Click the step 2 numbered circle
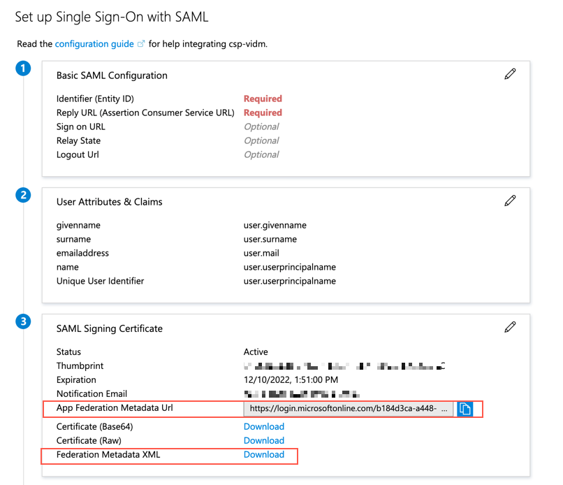Viewport: 563px width, 485px height. coord(23,195)
